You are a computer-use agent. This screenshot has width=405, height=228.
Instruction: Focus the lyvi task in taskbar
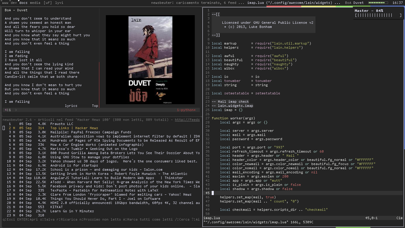pyautogui.click(x=59, y=3)
